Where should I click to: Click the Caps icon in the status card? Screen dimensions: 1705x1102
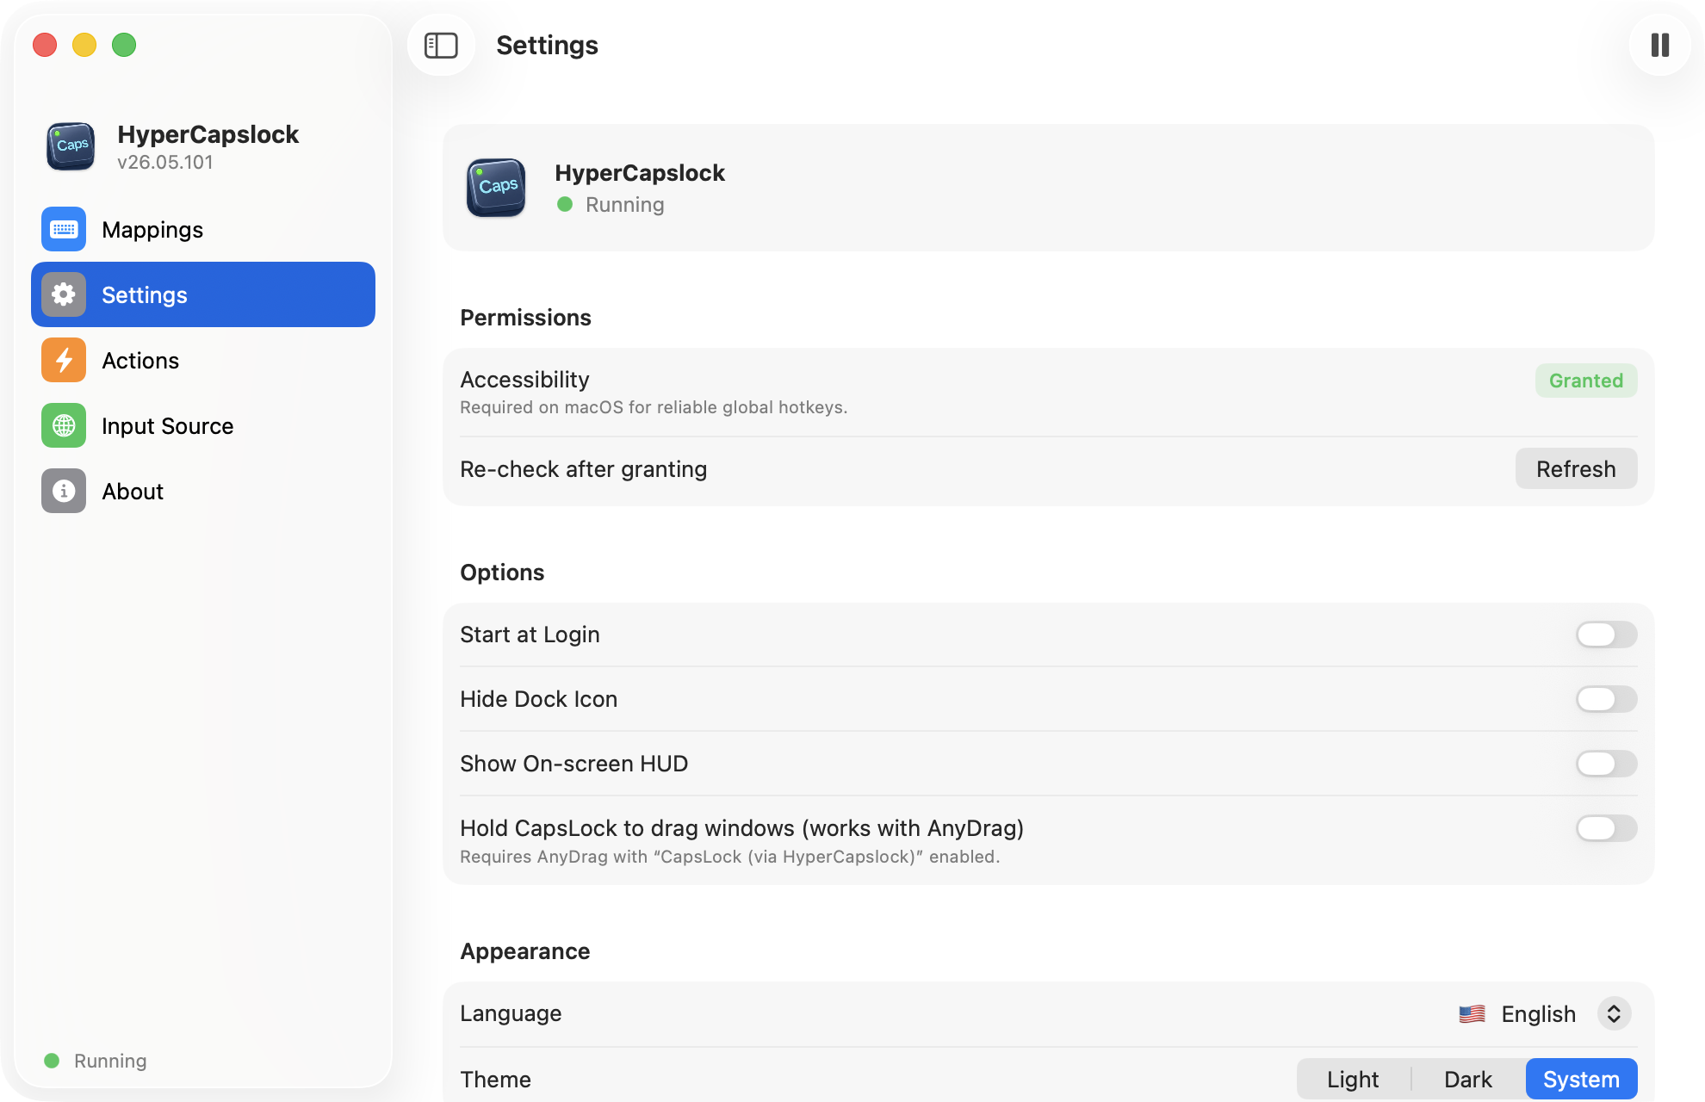click(496, 188)
